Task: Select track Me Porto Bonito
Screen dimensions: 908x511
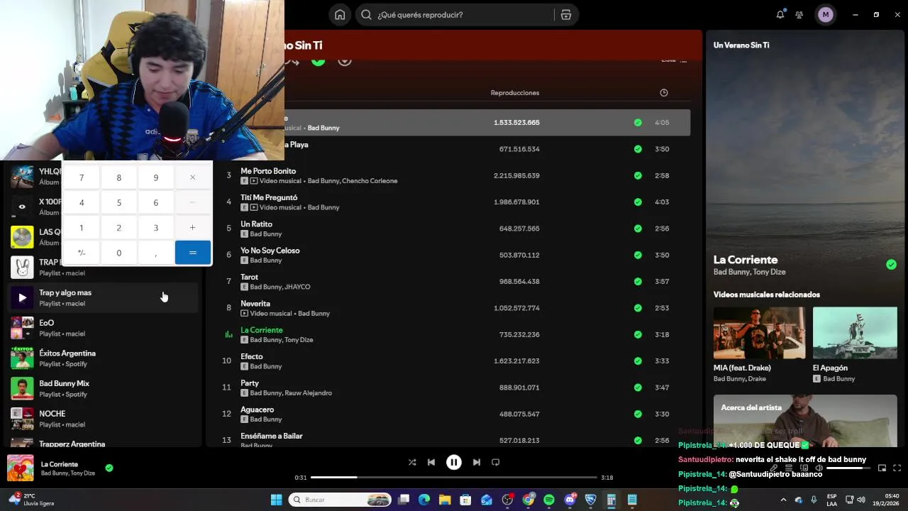Action: [x=454, y=176]
